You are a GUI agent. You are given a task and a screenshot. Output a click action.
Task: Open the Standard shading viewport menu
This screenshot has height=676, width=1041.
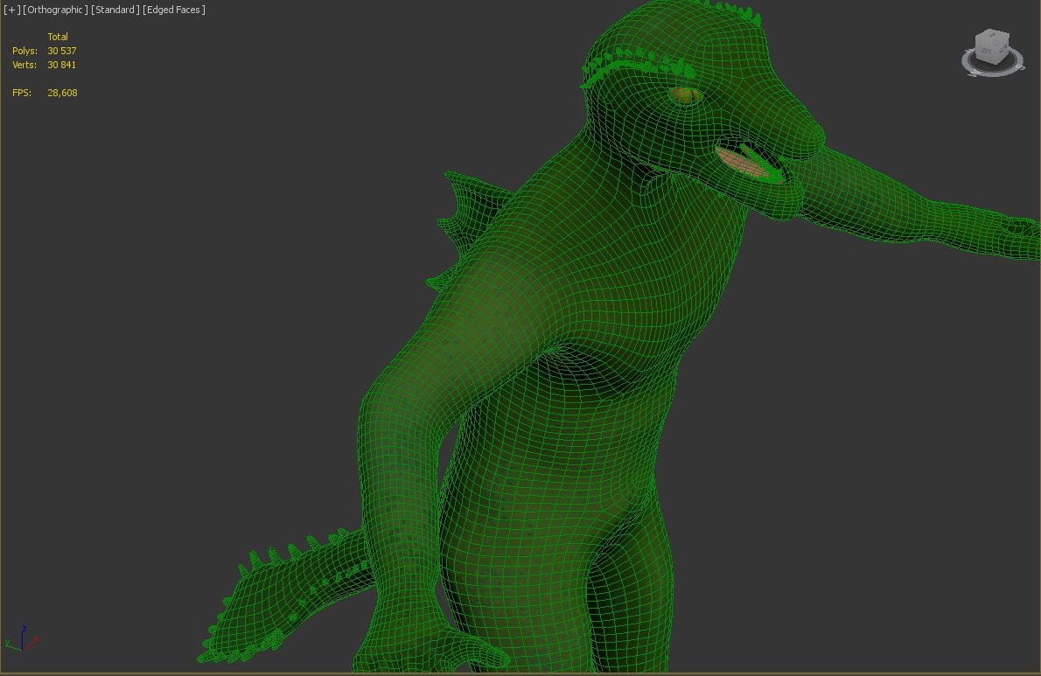coord(115,10)
